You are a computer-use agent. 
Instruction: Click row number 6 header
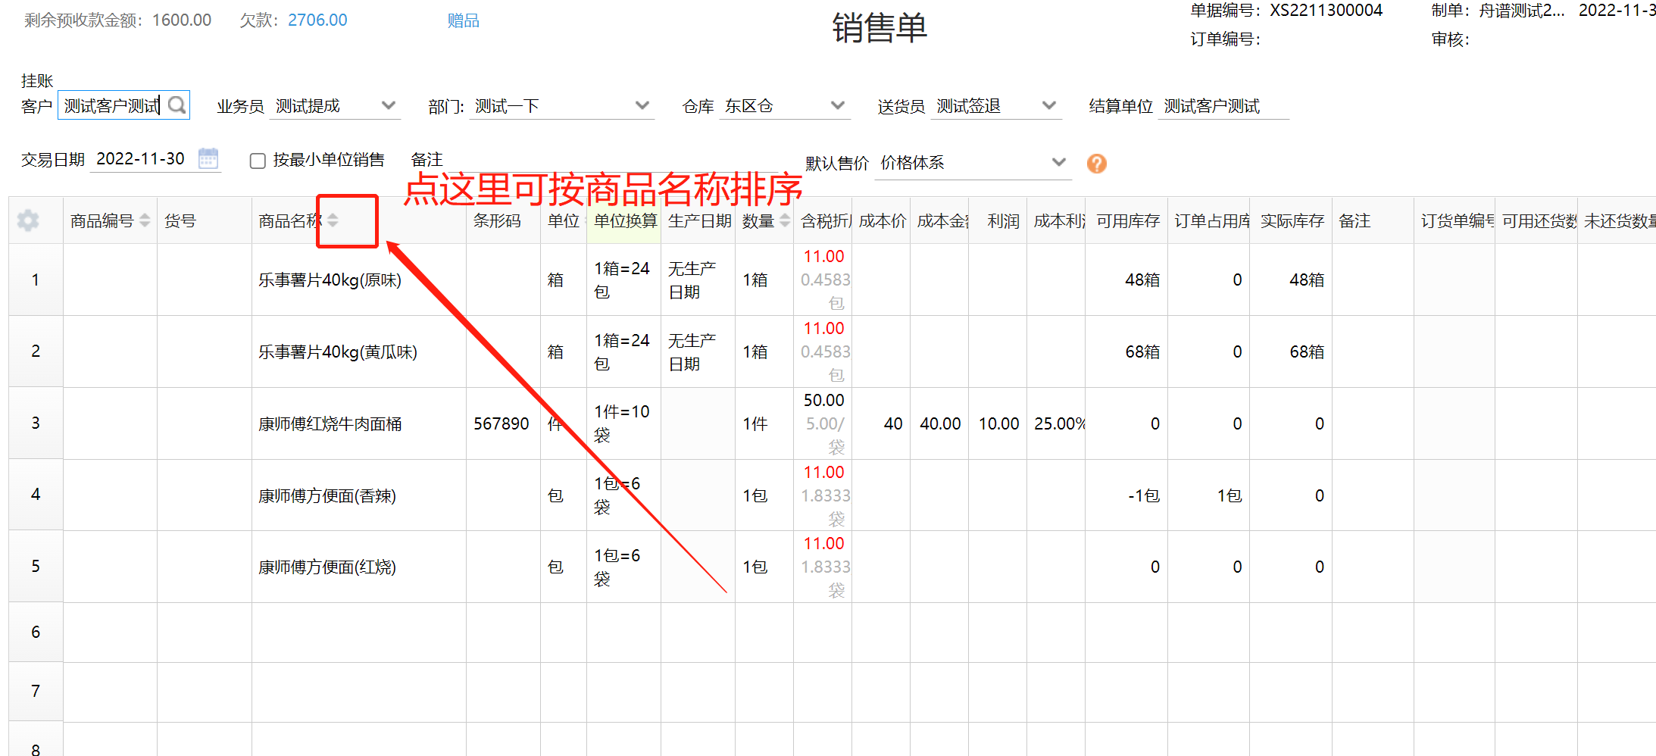click(36, 632)
